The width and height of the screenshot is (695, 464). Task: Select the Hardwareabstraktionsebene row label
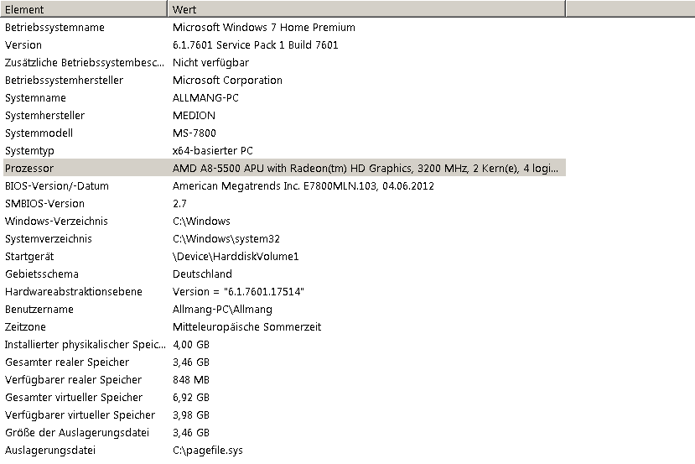[74, 292]
